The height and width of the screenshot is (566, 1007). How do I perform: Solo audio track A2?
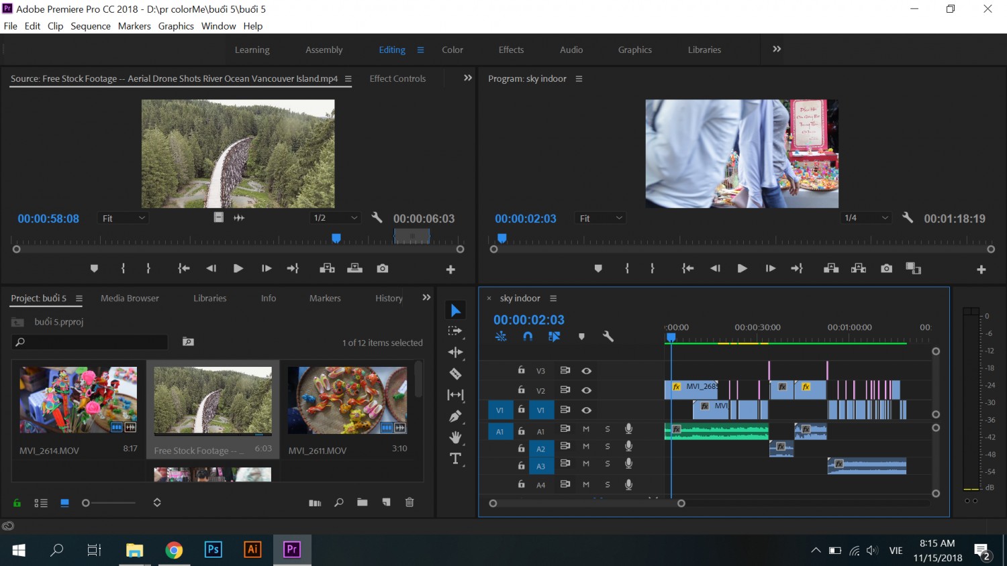[x=608, y=447]
